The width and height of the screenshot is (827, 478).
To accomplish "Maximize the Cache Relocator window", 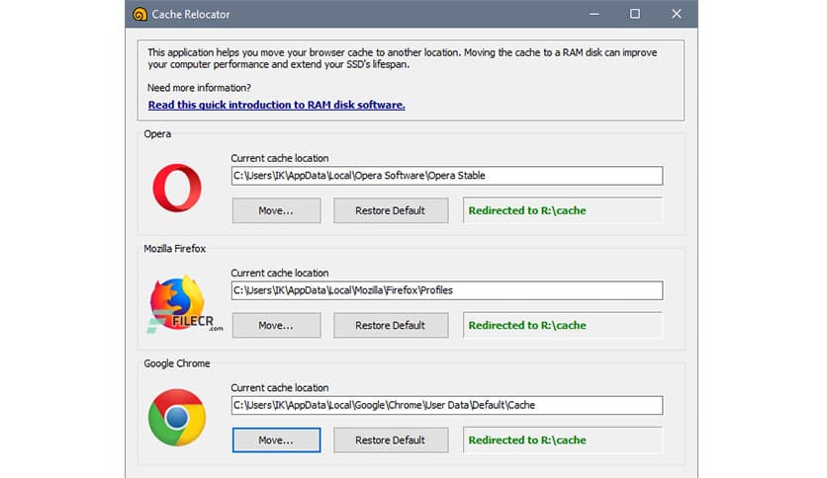I will click(x=635, y=14).
